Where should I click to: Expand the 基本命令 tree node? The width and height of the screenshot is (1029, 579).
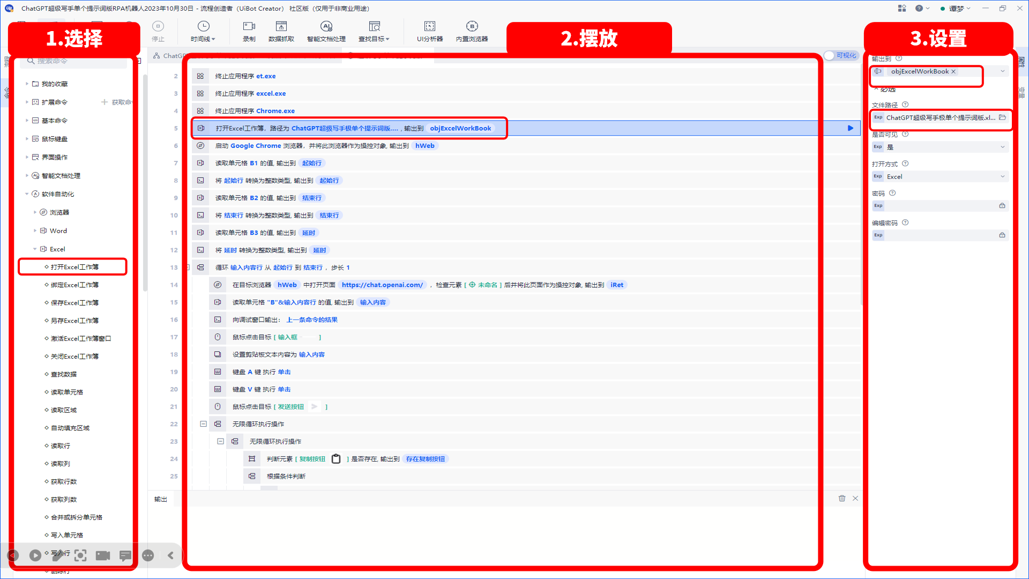27,120
